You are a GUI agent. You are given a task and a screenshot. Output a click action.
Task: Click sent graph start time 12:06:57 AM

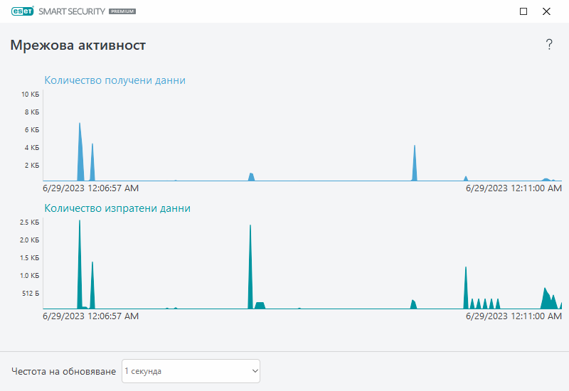pyautogui.click(x=90, y=316)
